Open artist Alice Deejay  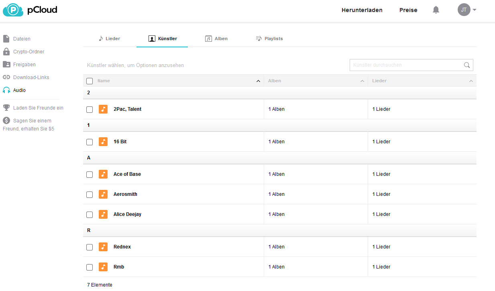127,214
